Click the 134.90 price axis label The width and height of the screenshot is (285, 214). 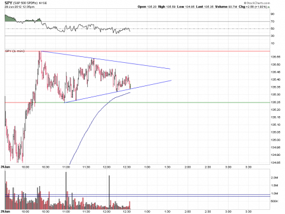pos(275,155)
